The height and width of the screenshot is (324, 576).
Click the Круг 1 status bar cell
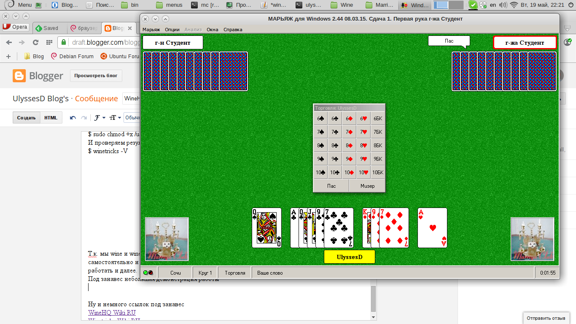[x=205, y=273]
